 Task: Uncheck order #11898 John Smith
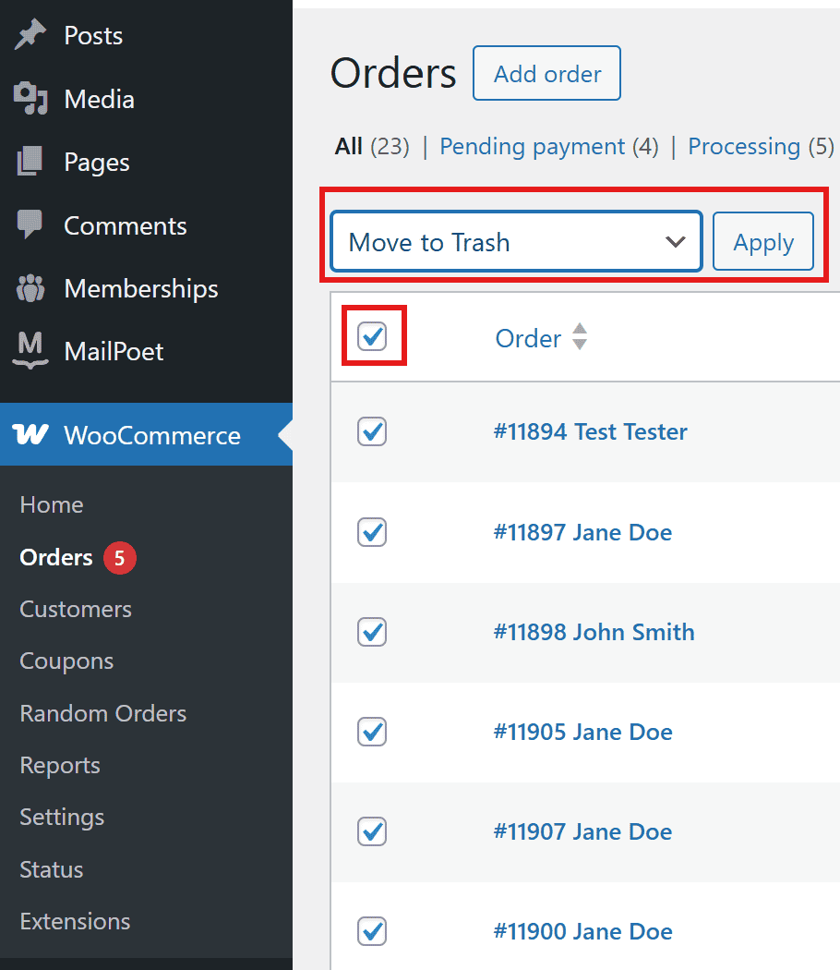point(371,632)
